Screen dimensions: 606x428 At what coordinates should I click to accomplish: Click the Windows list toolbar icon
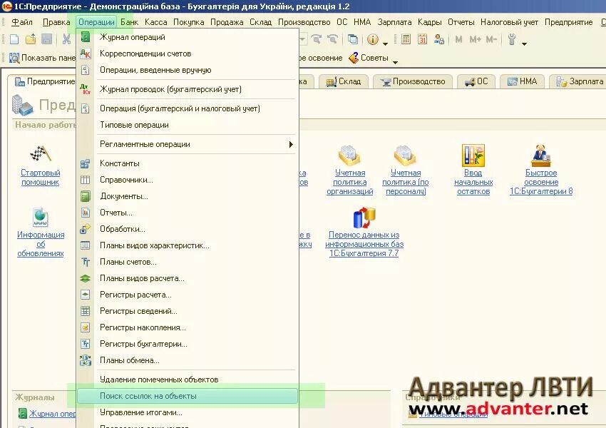[352, 39]
